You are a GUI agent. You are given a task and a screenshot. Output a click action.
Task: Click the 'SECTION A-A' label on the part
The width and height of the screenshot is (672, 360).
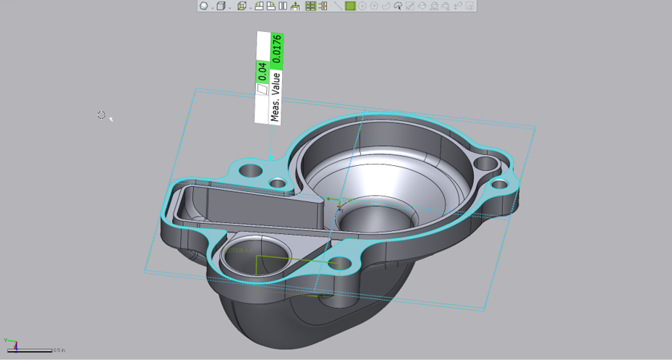237,251
